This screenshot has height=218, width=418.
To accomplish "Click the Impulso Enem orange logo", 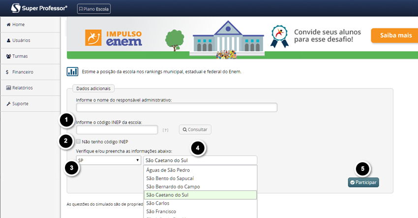I will point(93,37).
